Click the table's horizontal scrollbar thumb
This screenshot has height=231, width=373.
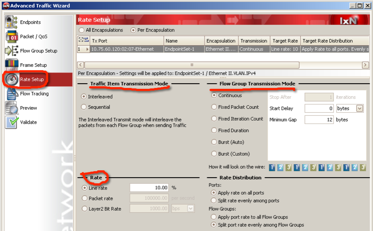(192, 65)
